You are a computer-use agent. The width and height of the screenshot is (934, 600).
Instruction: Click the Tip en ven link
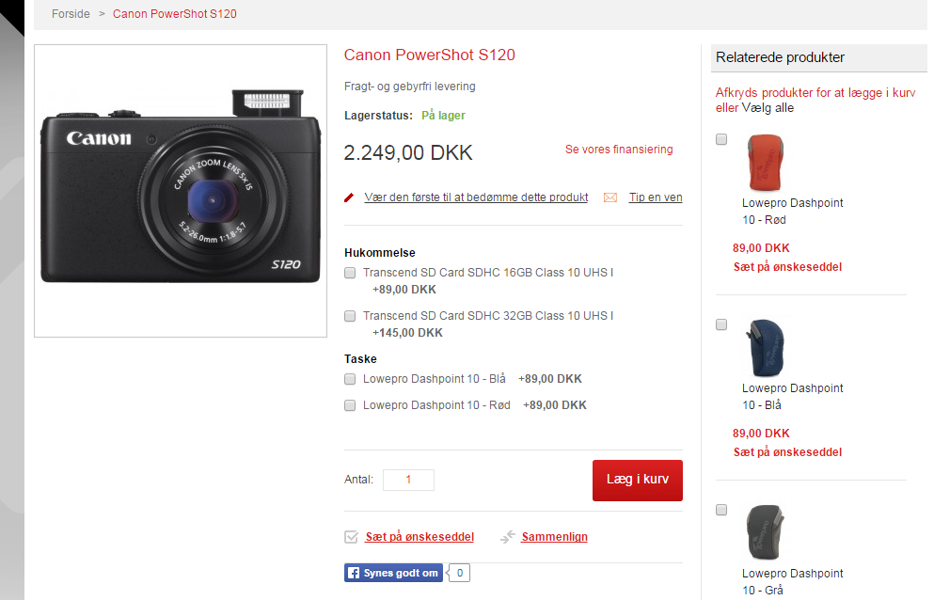coord(656,197)
